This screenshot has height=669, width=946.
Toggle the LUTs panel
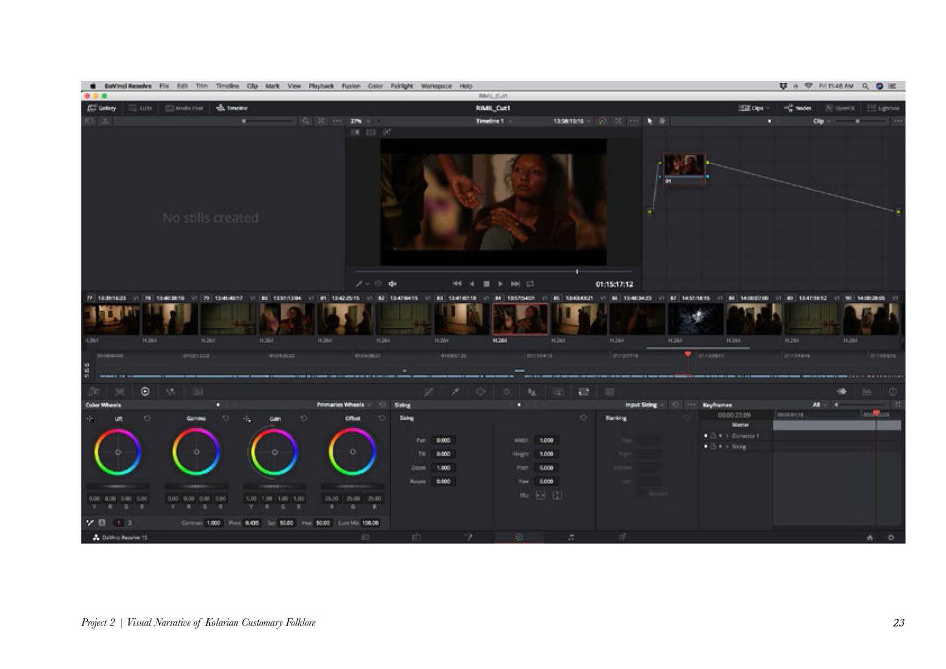[x=140, y=108]
